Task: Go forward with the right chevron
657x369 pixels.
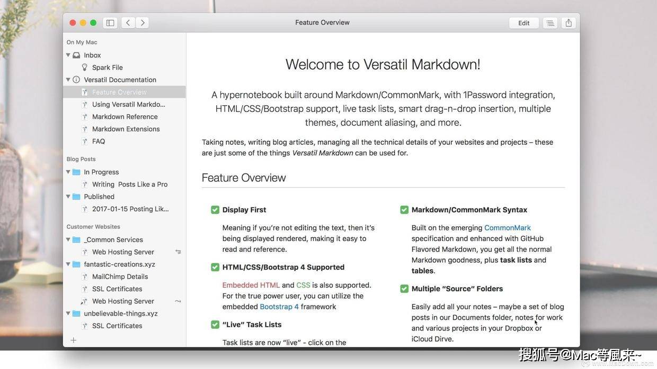Action: coord(142,23)
